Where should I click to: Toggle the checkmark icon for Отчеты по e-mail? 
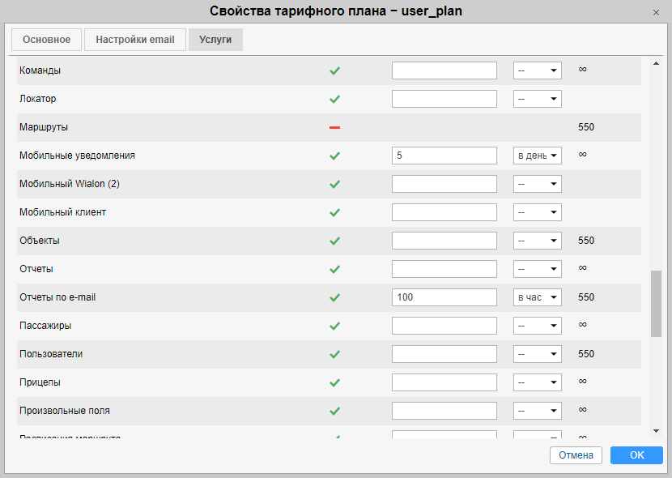[334, 297]
